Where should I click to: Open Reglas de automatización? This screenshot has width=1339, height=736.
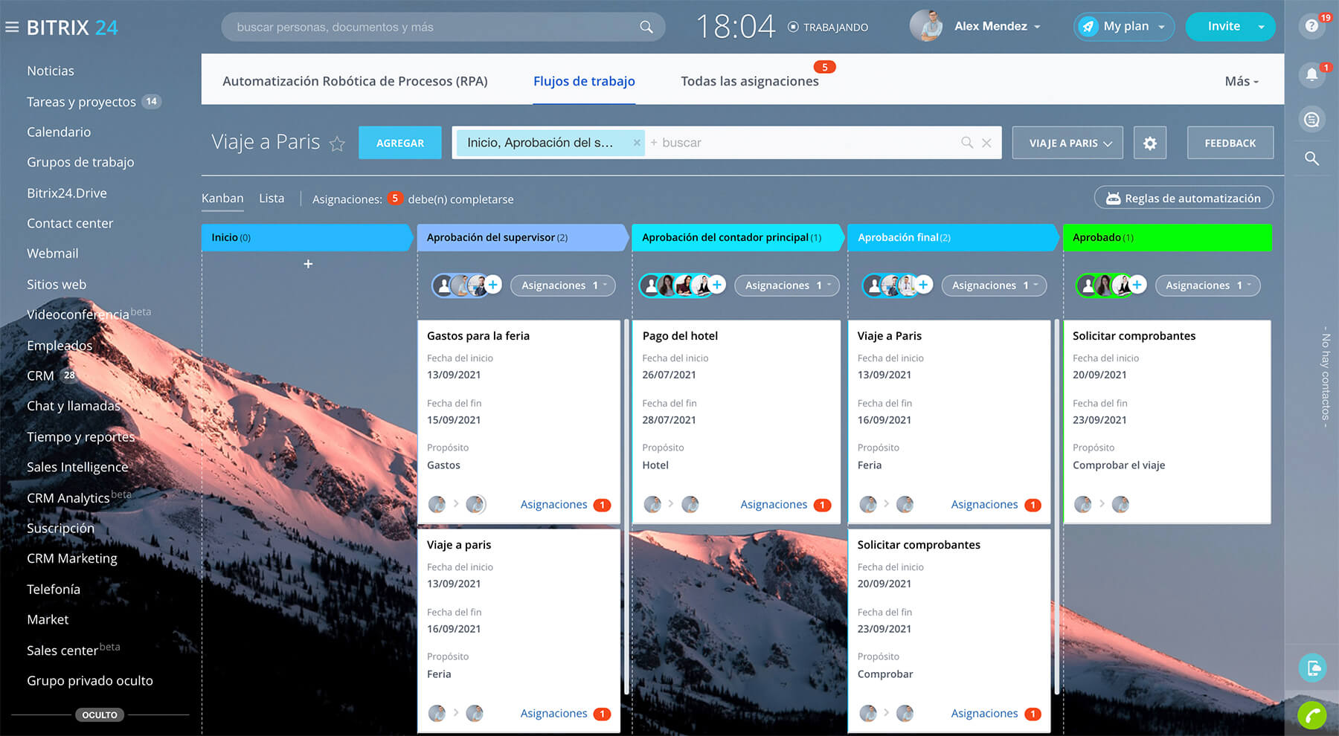pos(1184,198)
